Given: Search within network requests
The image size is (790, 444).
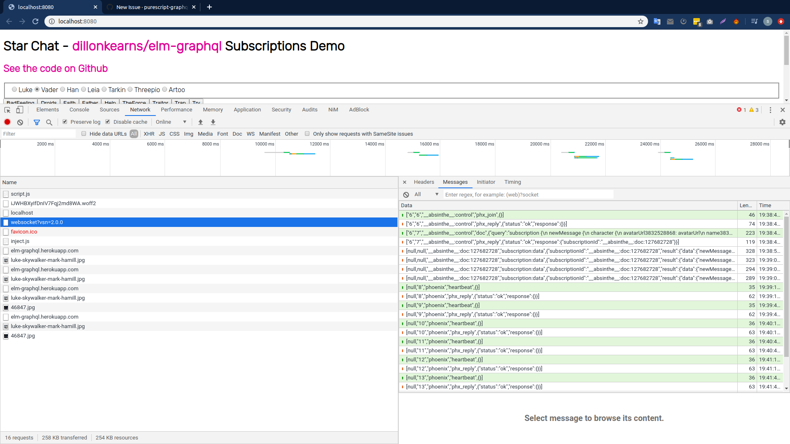Looking at the screenshot, I should 49,122.
